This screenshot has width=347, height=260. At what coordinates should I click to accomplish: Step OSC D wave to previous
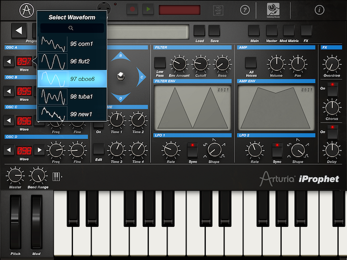pos(9,150)
